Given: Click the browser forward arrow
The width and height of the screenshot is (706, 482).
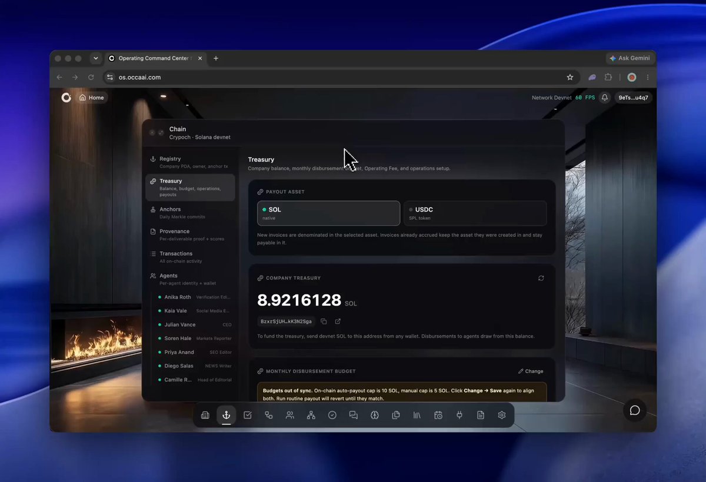Looking at the screenshot, I should 75,77.
